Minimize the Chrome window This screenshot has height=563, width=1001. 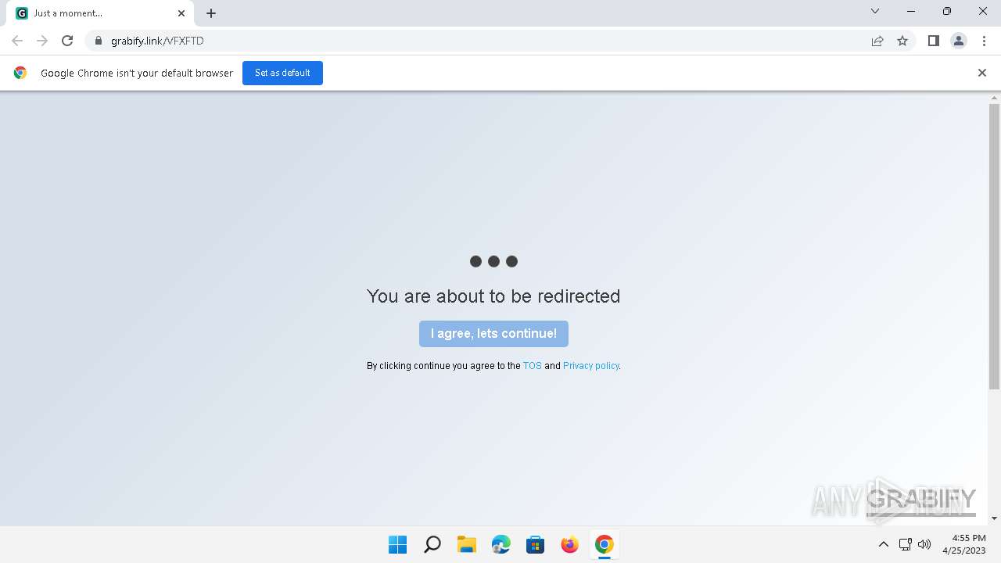click(911, 11)
